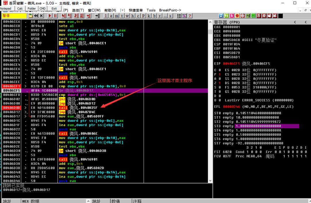
Task: Open the Tools menu
Action: click(x=151, y=10)
